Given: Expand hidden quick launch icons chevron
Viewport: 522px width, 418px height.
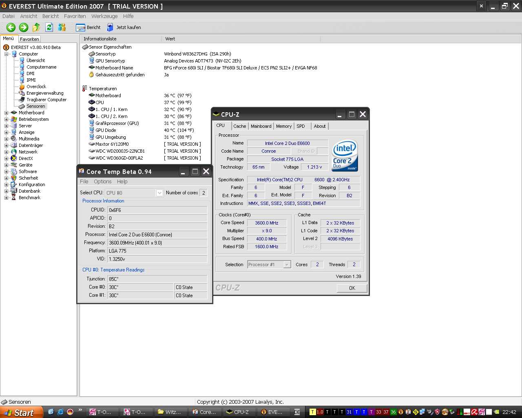Looking at the screenshot, I should [80, 410].
